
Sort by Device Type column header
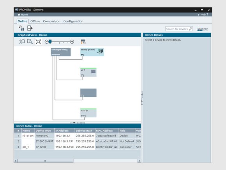[x=44, y=131]
